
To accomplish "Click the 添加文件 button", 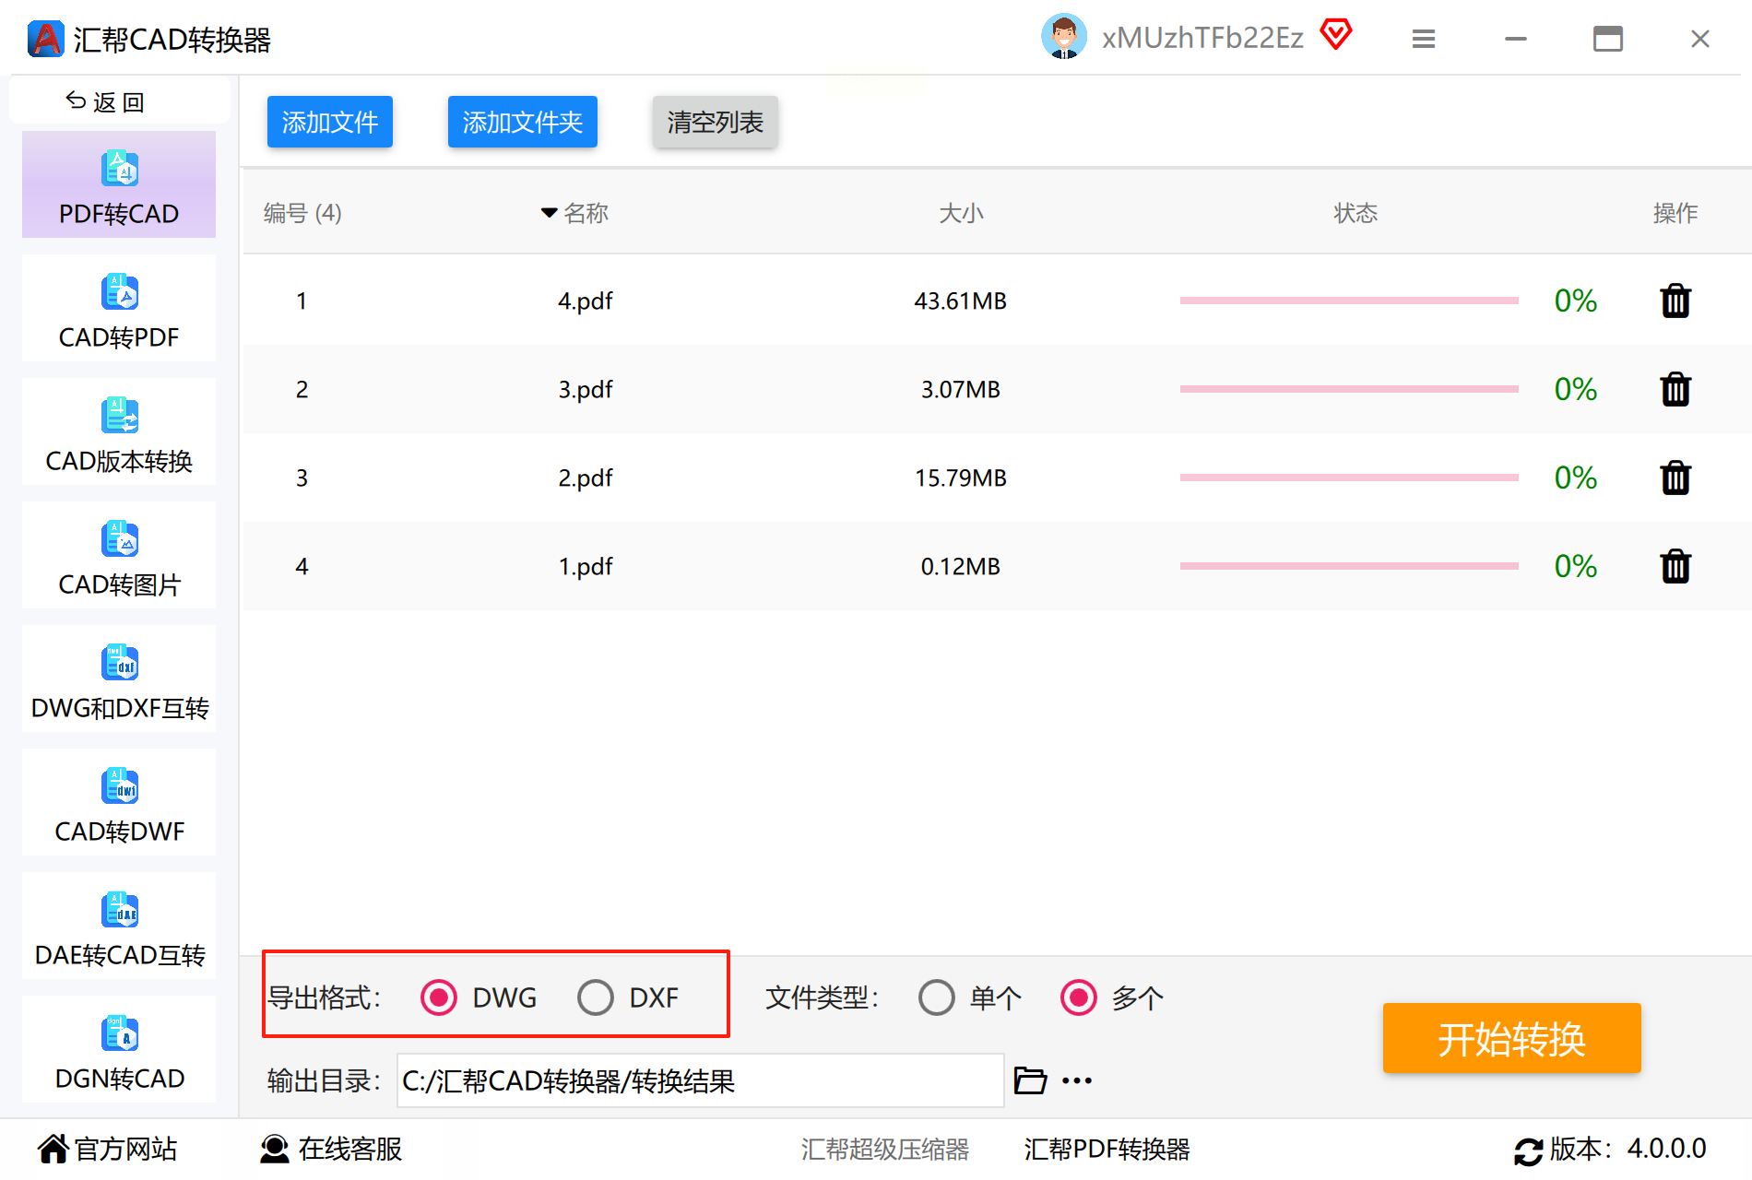I will (x=330, y=122).
